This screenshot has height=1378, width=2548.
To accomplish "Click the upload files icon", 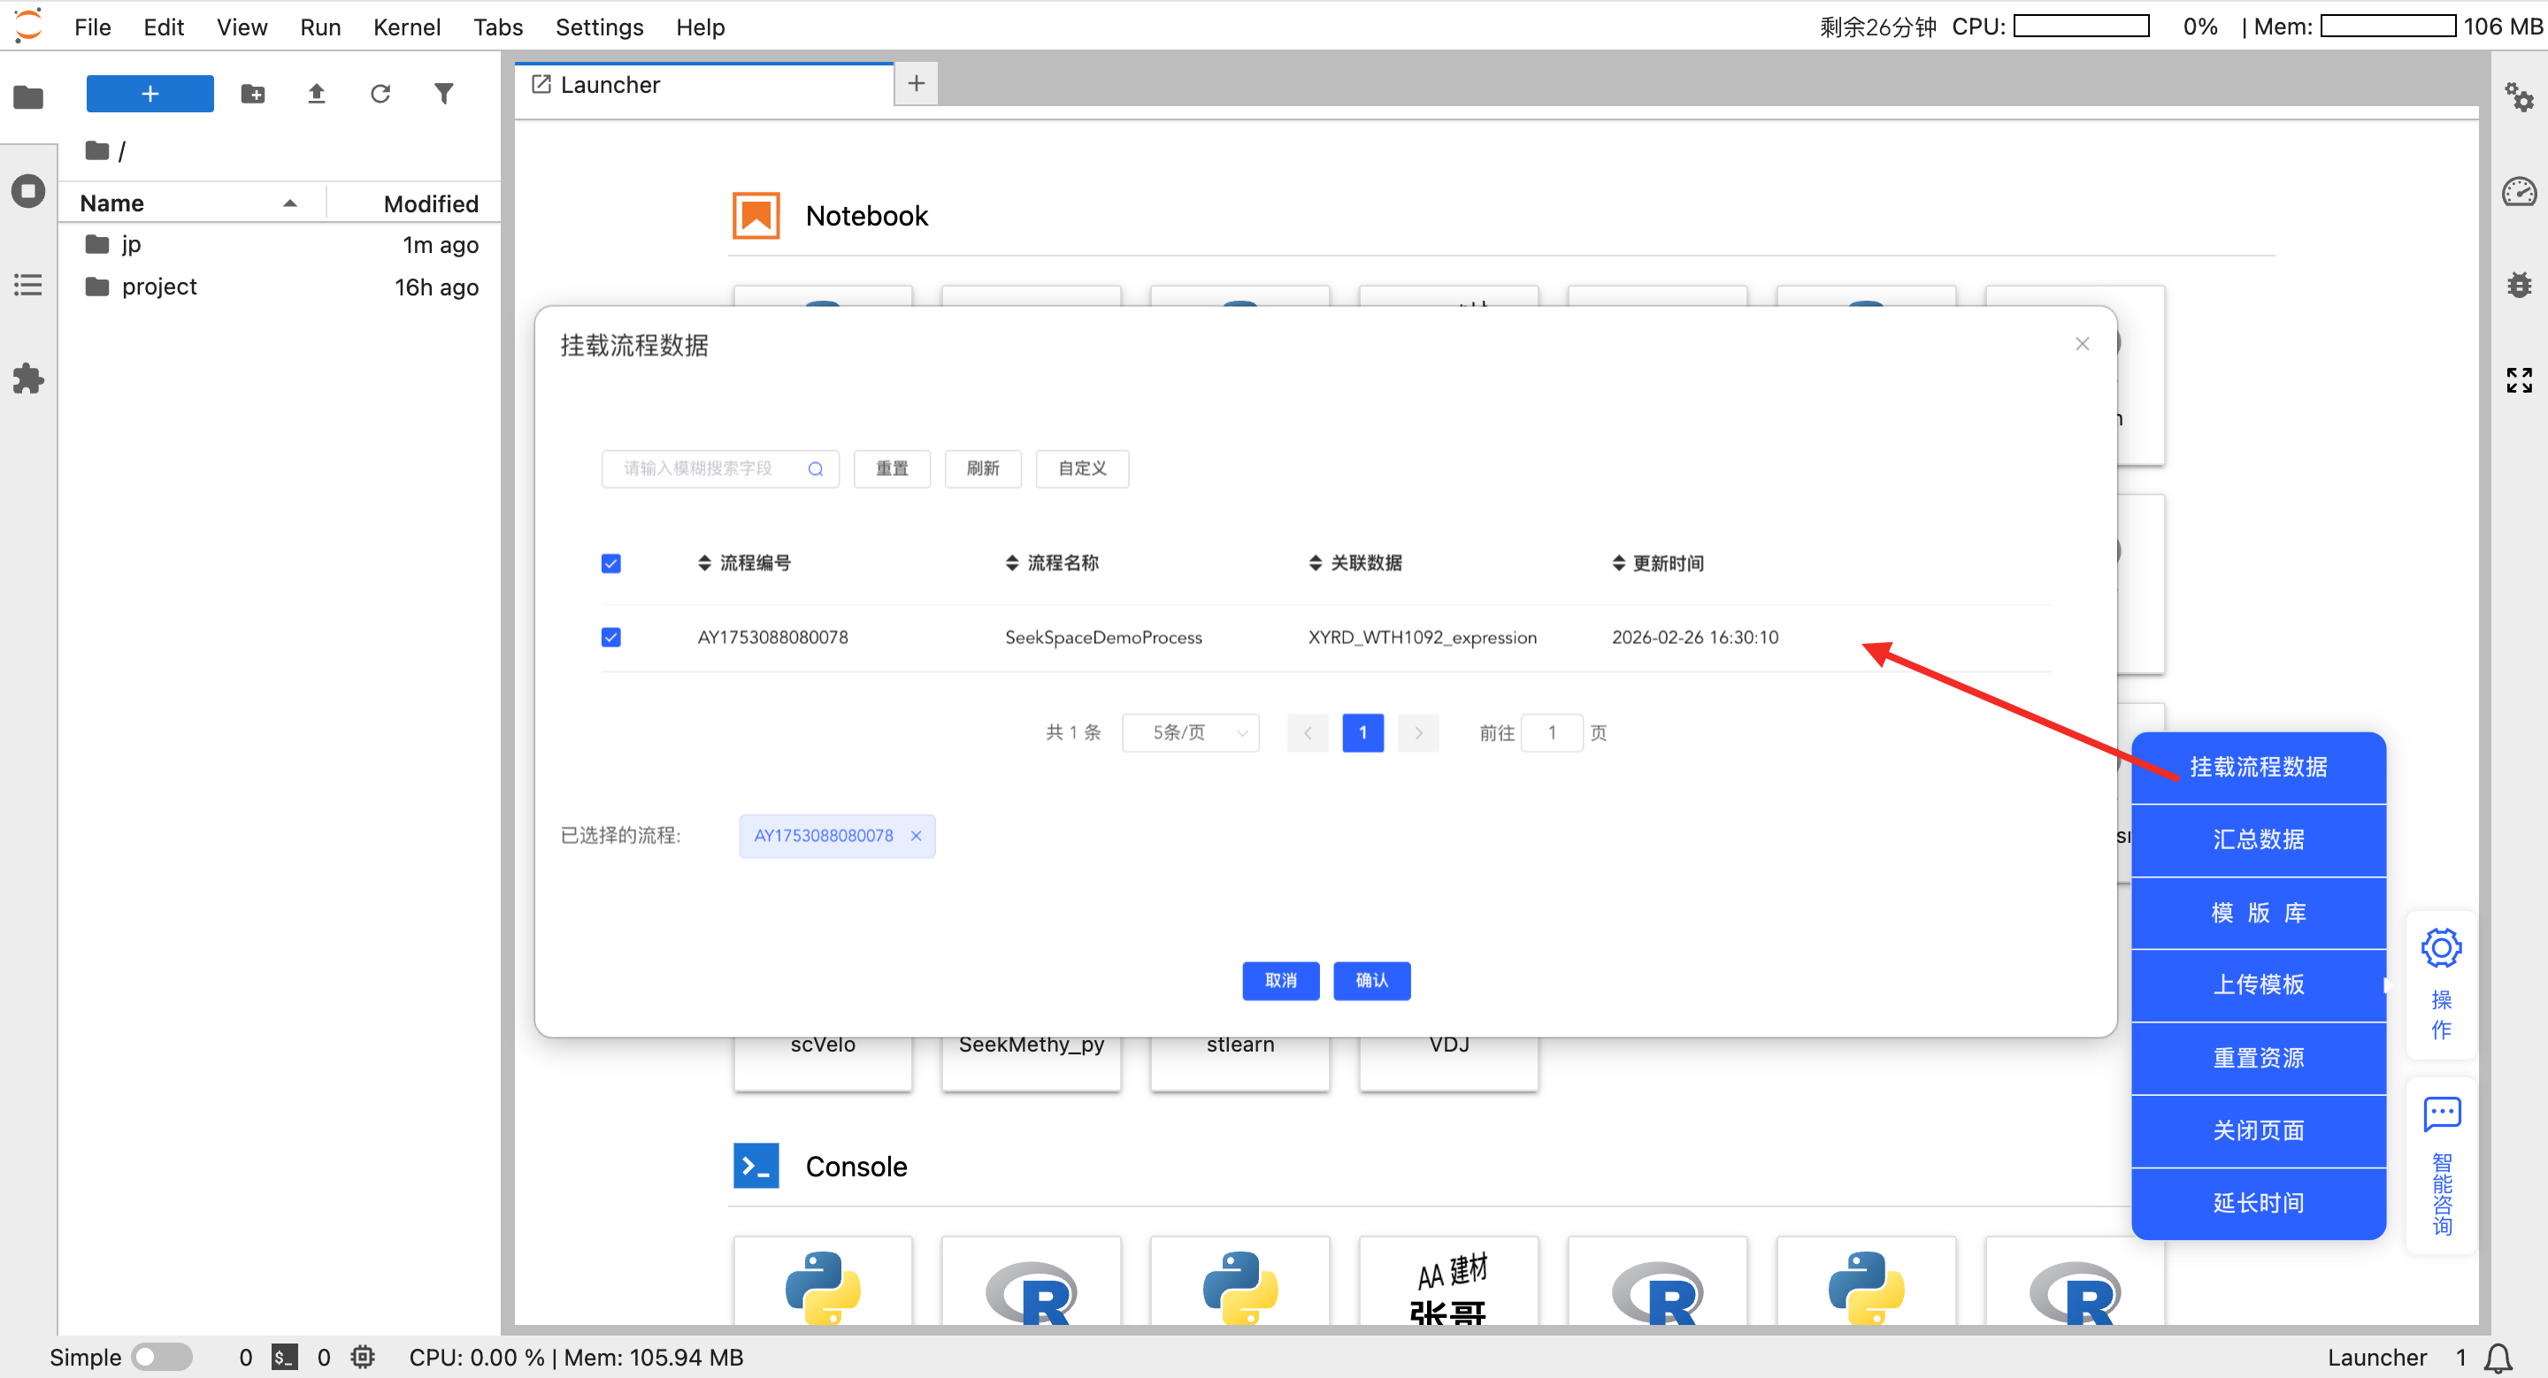I will (x=317, y=94).
